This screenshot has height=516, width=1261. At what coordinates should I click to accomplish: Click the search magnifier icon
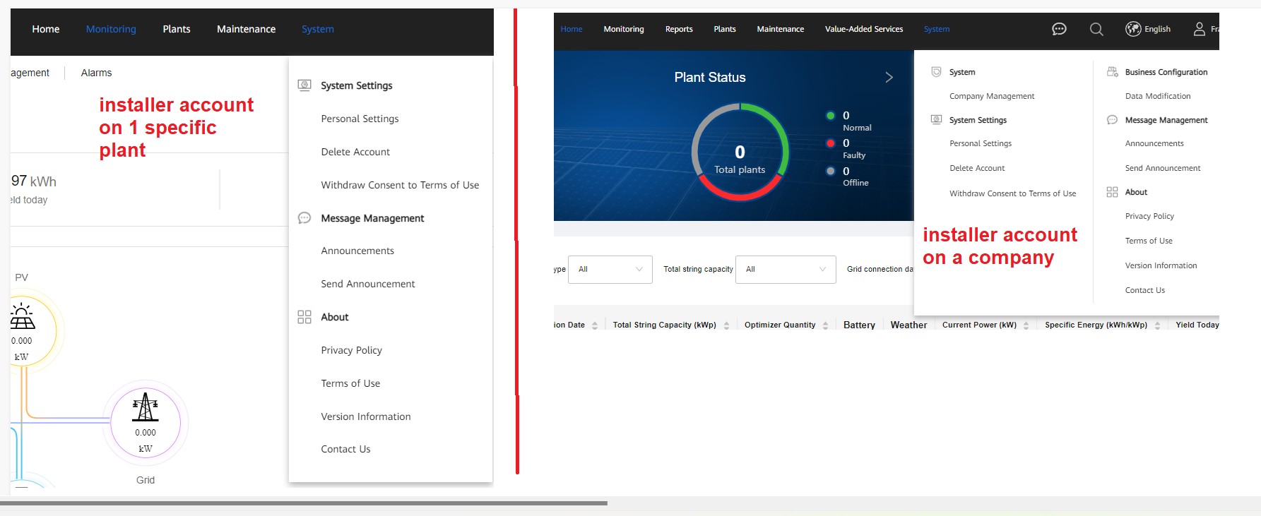click(1096, 29)
